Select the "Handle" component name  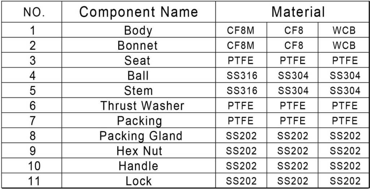coord(138,166)
